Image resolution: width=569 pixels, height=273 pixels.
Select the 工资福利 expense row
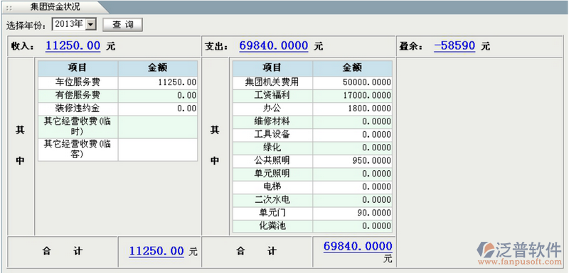pyautogui.click(x=312, y=96)
